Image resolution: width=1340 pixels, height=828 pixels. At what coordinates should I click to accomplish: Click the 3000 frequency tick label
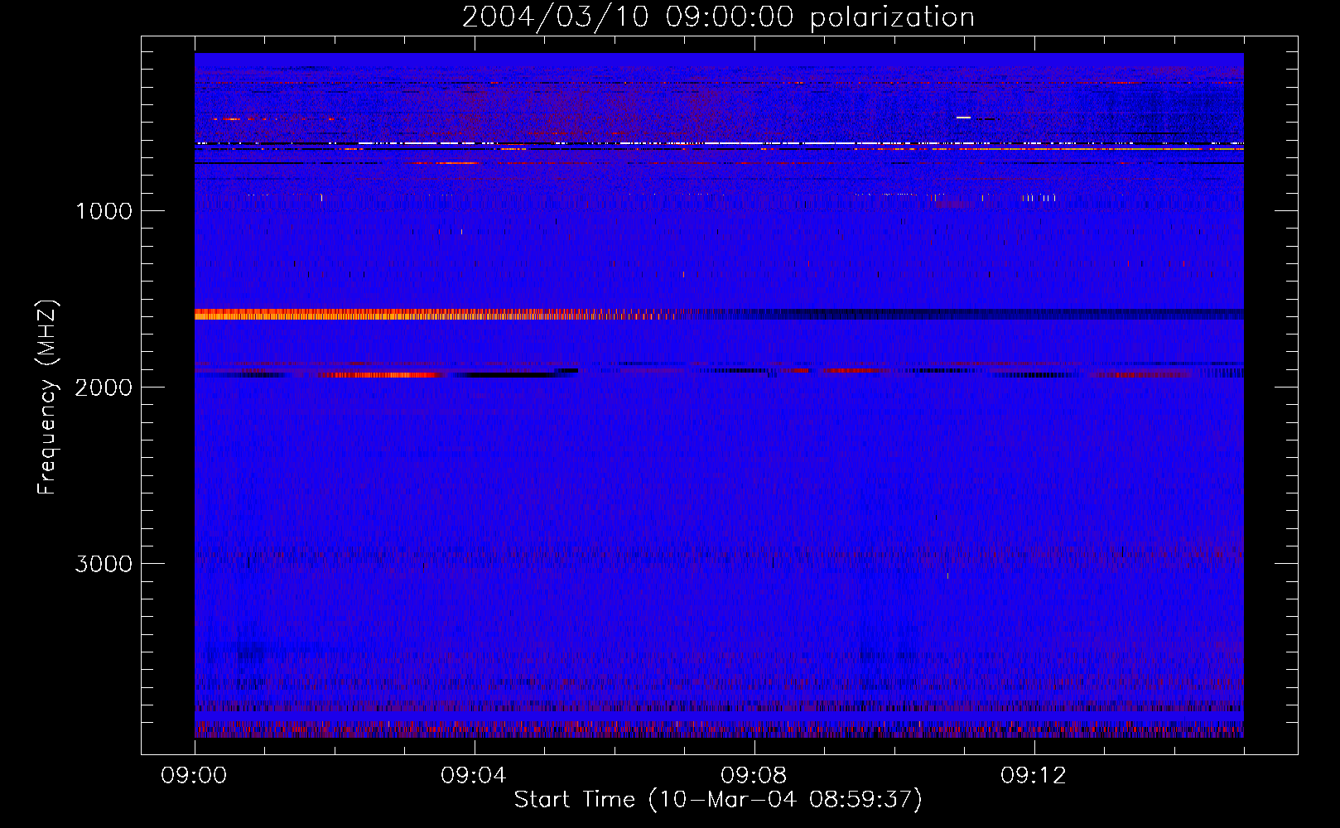coord(104,564)
